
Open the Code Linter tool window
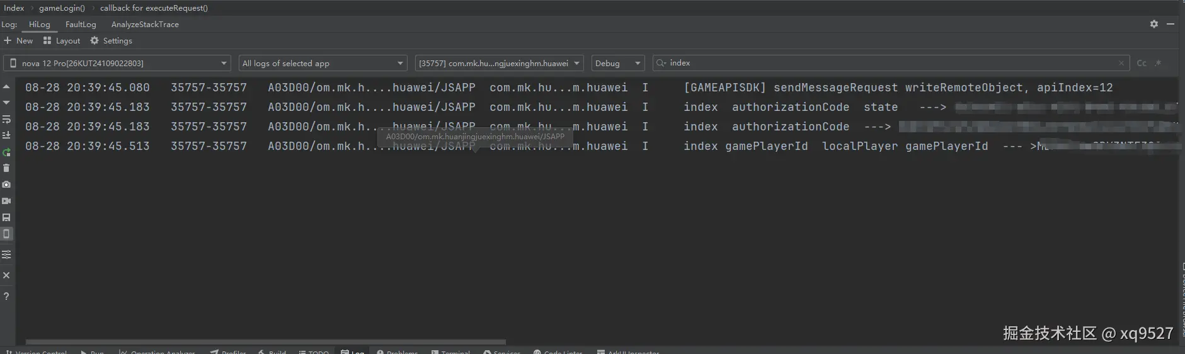(x=558, y=351)
